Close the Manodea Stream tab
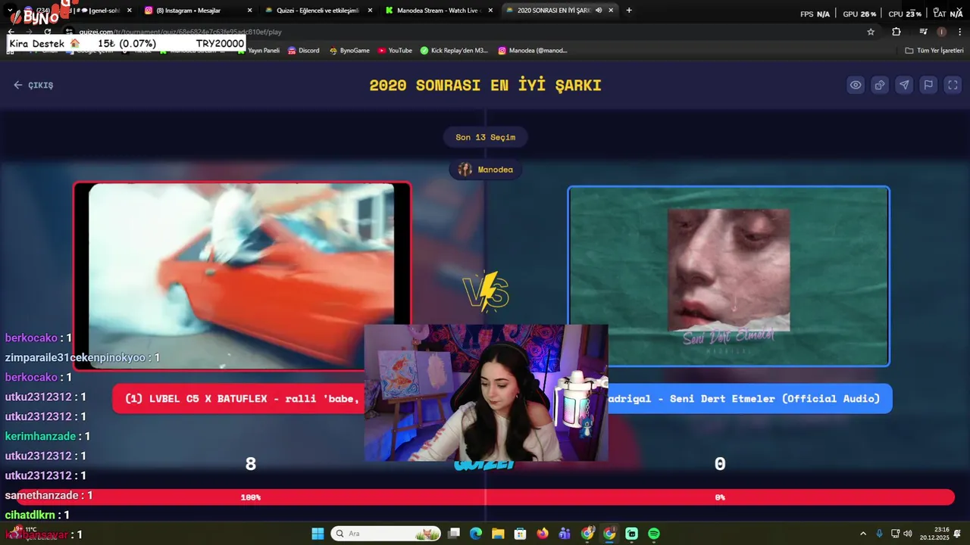This screenshot has height=545, width=970. 490,11
